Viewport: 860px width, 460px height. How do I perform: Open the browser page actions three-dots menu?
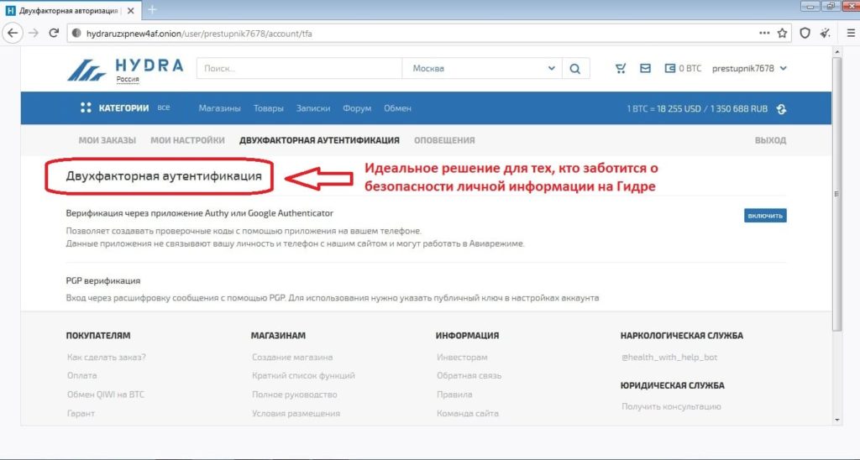(x=763, y=33)
